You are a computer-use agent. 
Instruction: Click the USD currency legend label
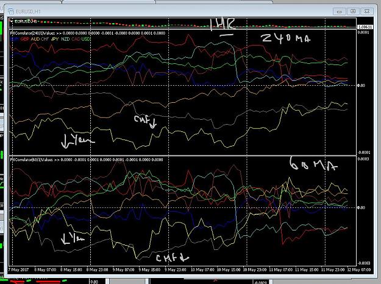[x=86, y=39]
